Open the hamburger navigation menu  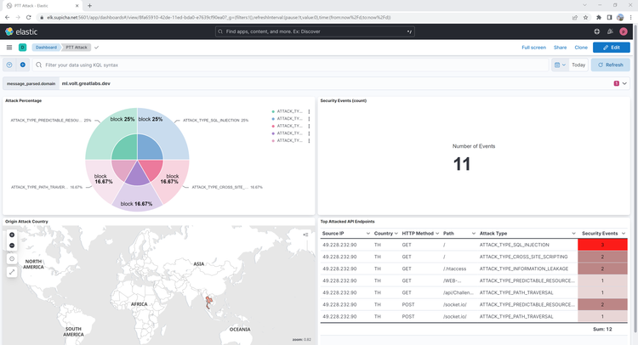9,48
